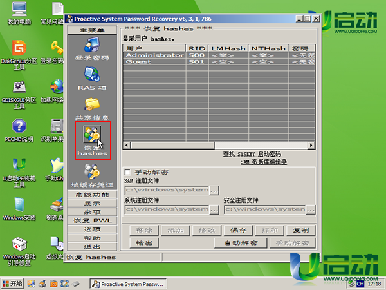
Task: Expand the 显示 sidebar section
Action: (92, 203)
